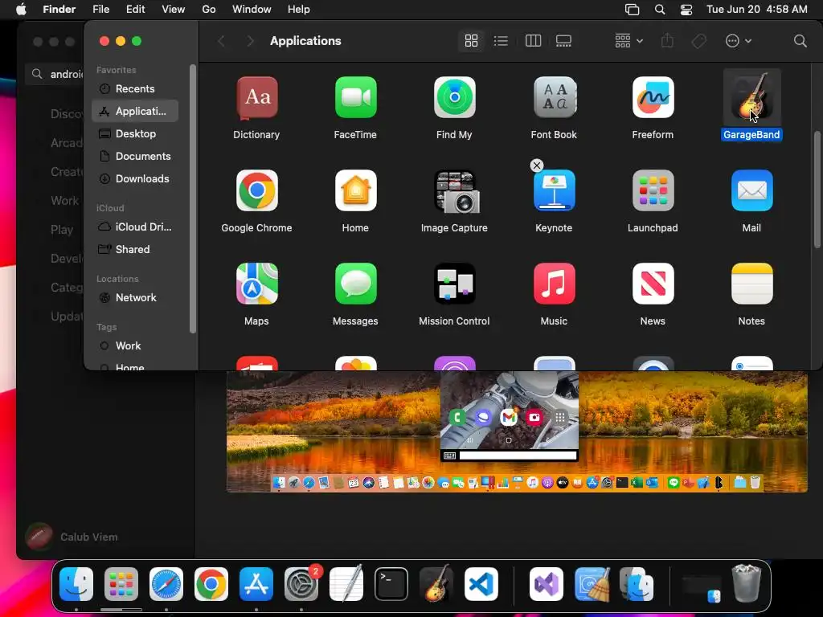The height and width of the screenshot is (617, 823).
Task: Select Applications in Finder sidebar
Action: 135,111
